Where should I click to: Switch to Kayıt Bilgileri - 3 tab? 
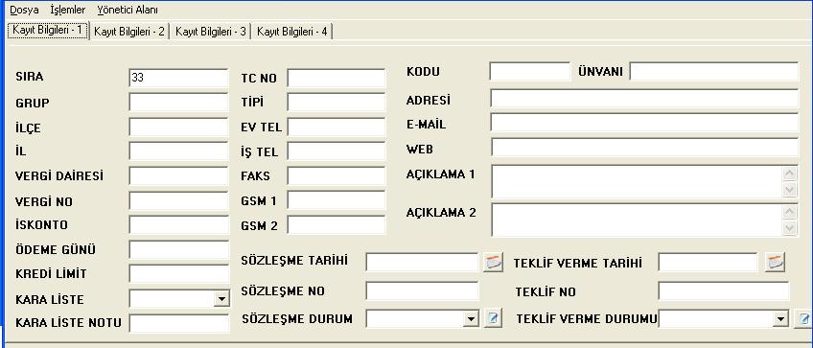click(x=211, y=32)
